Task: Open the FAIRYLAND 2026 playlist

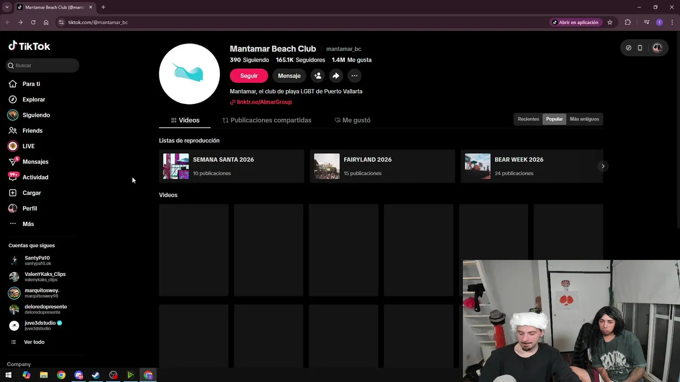Action: 382,166
